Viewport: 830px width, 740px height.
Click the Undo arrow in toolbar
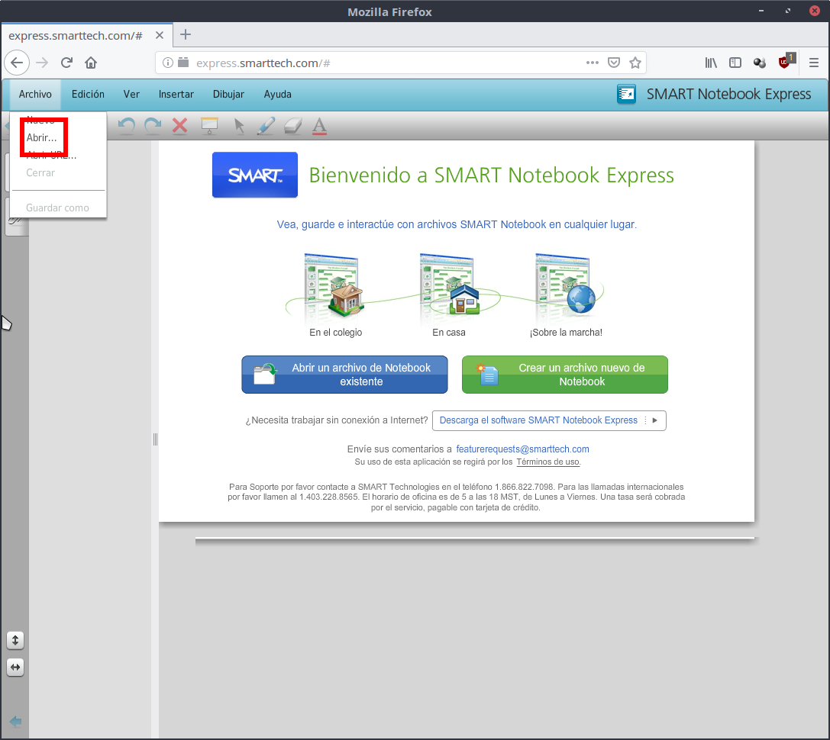[x=128, y=126]
